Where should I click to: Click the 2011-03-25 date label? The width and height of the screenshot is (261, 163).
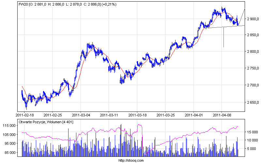[165, 115]
